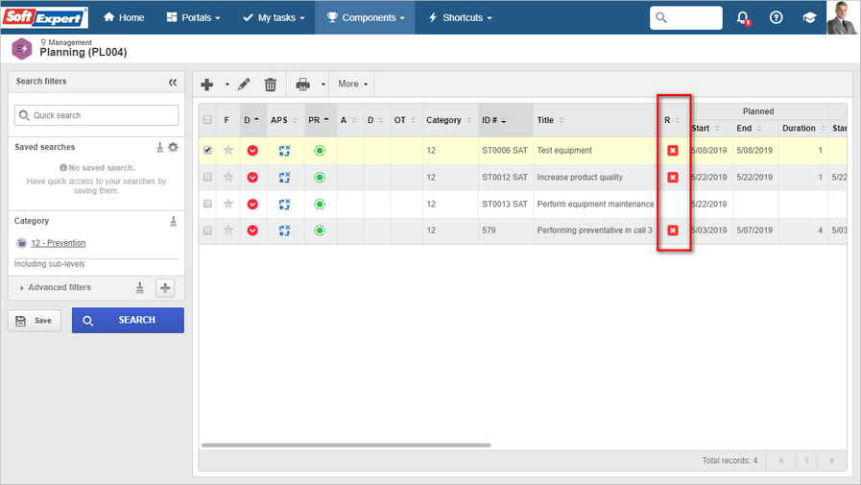Open the user profile picture
861x485 pixels.
[x=843, y=17]
